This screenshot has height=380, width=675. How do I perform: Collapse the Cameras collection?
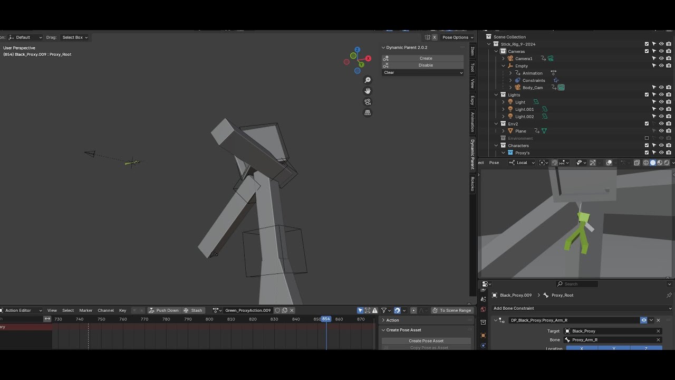click(x=496, y=51)
